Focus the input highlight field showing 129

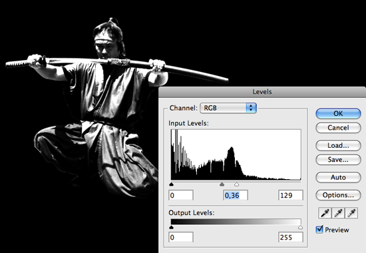pyautogui.click(x=291, y=195)
